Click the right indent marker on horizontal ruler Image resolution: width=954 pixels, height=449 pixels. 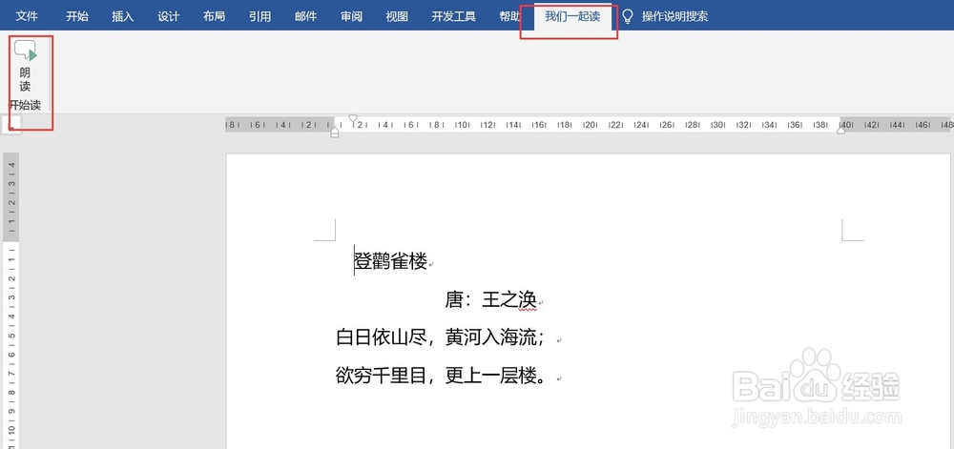(x=840, y=130)
